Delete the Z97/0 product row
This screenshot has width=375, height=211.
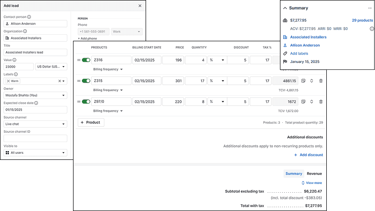click(x=321, y=102)
